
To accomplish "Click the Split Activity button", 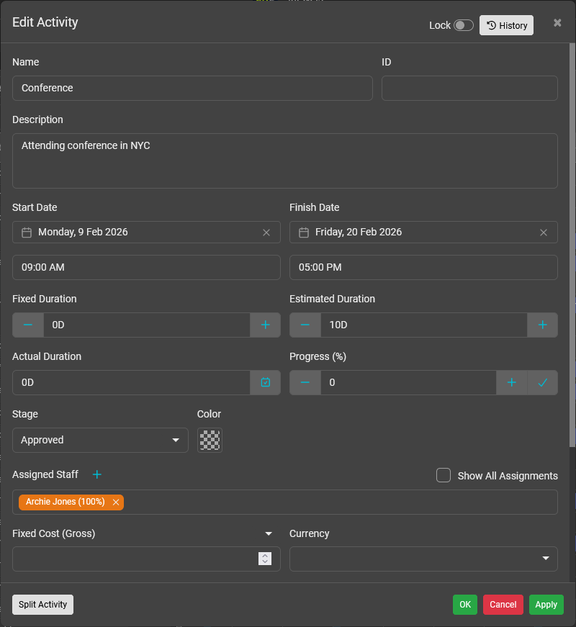I will click(x=42, y=605).
